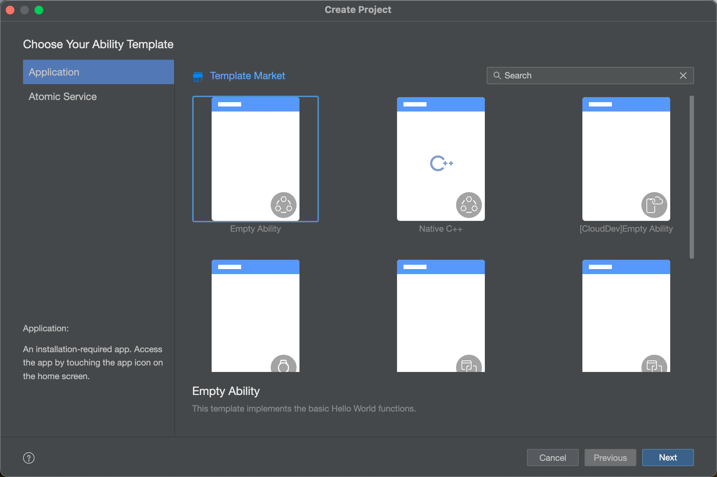This screenshot has width=717, height=477.
Task: Select the Atomic Service category
Action: (98, 96)
